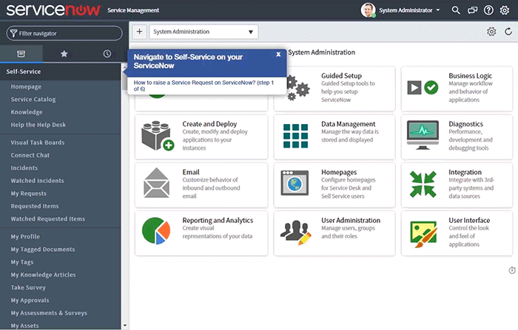Click the ServiceNow logo
518x330 pixels.
tap(53, 10)
